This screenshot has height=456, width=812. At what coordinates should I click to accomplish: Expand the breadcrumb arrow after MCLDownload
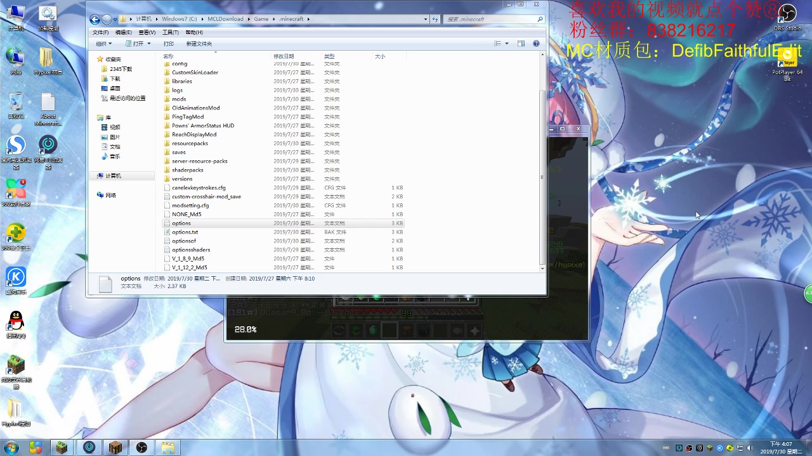click(249, 19)
